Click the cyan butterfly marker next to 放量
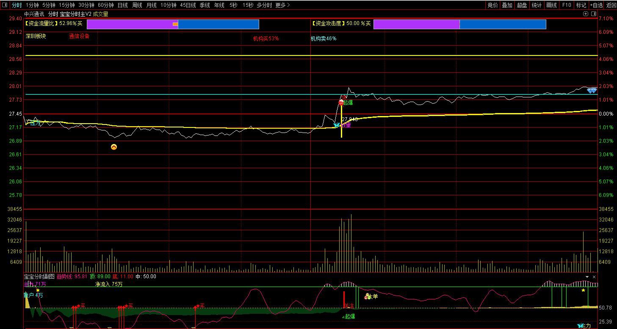This screenshot has width=617, height=329. (x=337, y=125)
